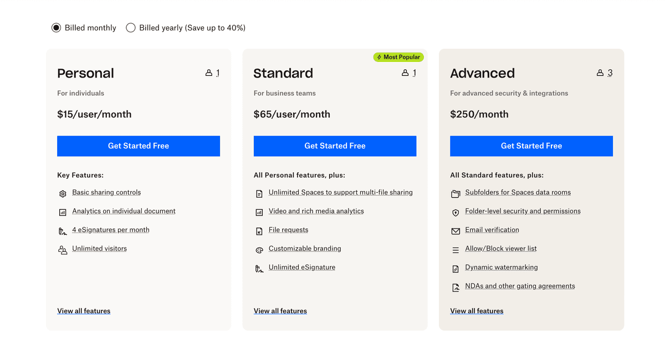Image resolution: width=665 pixels, height=340 pixels.
Task: Select the video analytics icon in Standard plan
Action: (259, 213)
